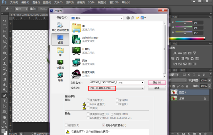Select 桌面 in the places sidebar
This screenshot has height=135, width=213.
click(60, 39)
